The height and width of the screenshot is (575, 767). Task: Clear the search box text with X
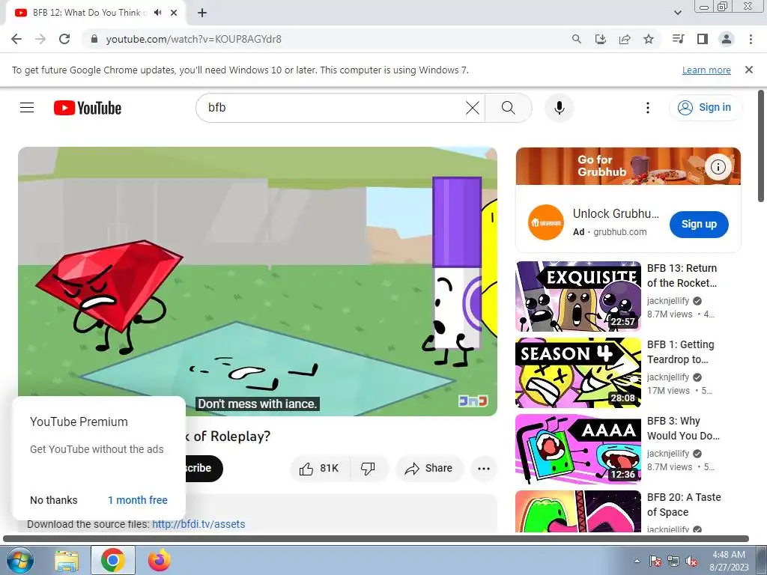click(x=473, y=108)
